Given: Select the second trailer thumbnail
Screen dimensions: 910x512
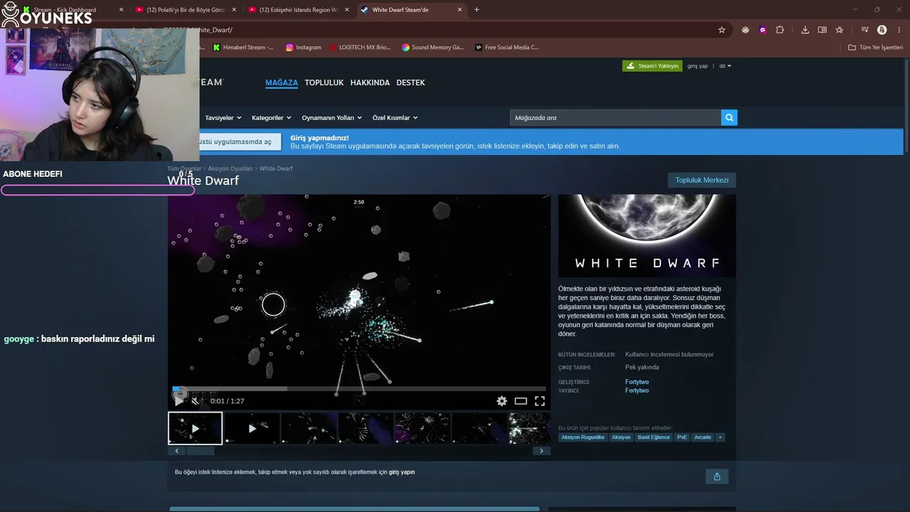Looking at the screenshot, I should (252, 428).
